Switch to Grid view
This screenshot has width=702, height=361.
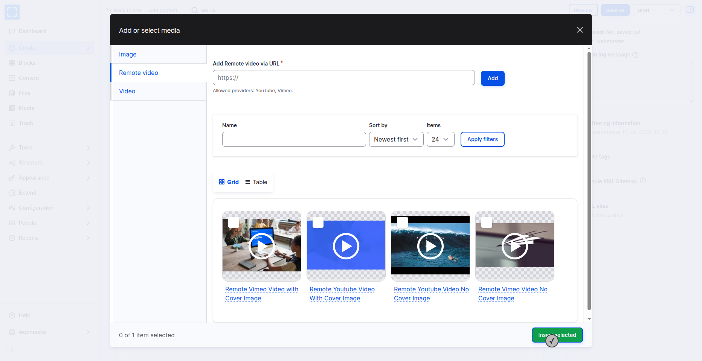tap(229, 182)
